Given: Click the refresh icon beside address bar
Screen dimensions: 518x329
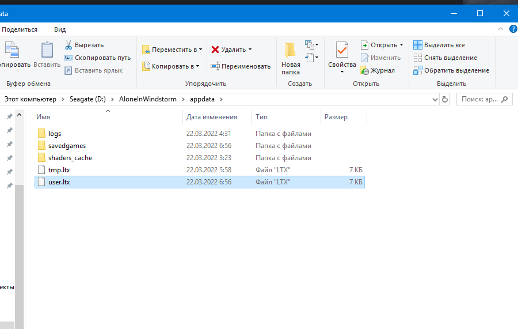Looking at the screenshot, I should 444,99.
